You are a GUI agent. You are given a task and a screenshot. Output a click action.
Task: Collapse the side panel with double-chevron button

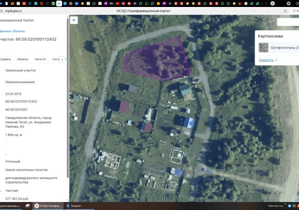tap(74, 20)
